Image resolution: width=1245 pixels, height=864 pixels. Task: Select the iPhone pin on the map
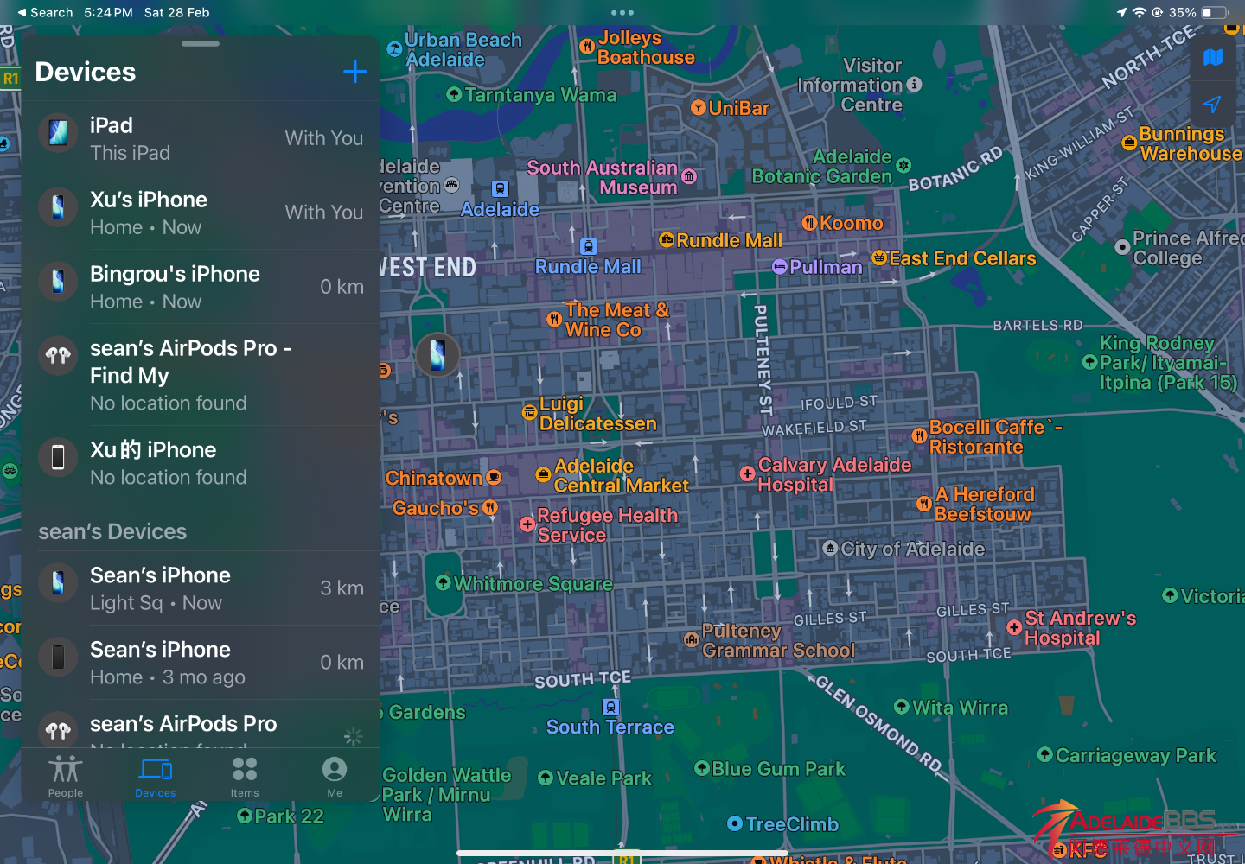(x=437, y=354)
